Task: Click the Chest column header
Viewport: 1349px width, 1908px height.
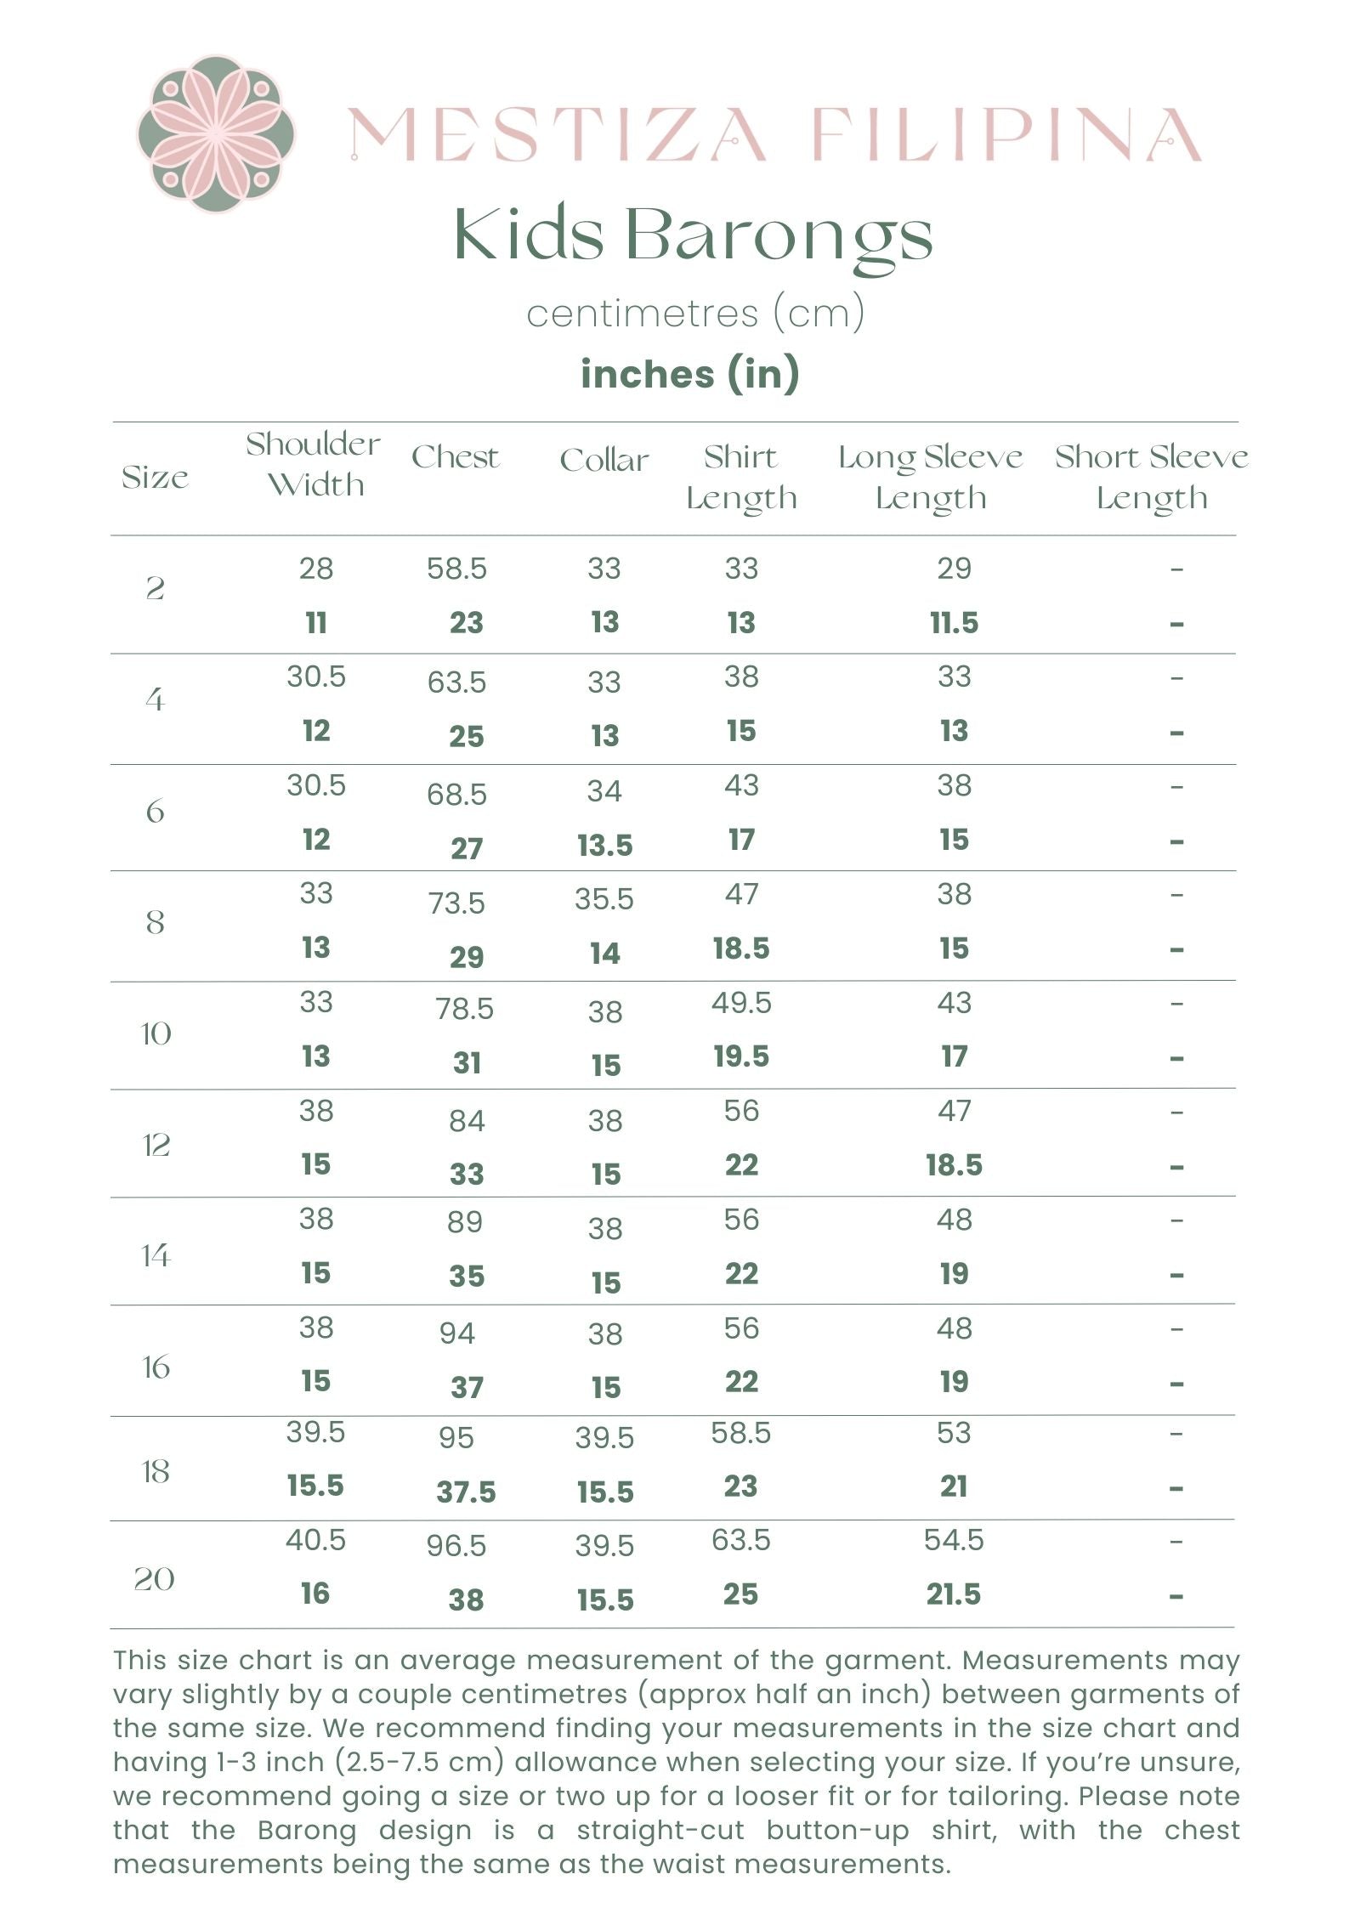Action: 456,457
